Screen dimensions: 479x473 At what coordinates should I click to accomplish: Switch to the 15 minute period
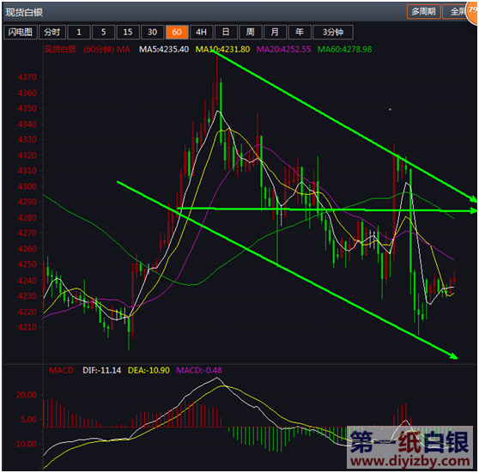[x=128, y=32]
